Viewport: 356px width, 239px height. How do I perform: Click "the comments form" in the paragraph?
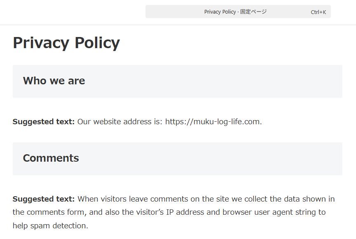click(46, 212)
